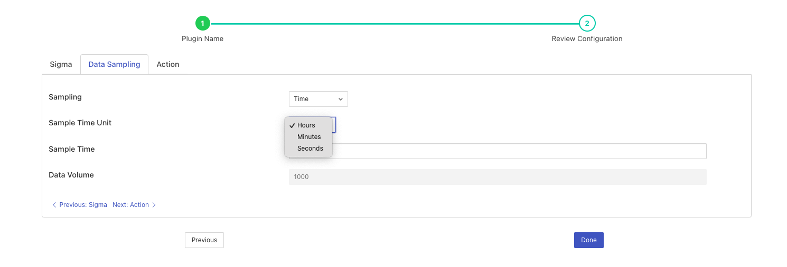The width and height of the screenshot is (787, 267).
Task: Click the left chevron before Previous: Sigma
Action: pos(54,205)
